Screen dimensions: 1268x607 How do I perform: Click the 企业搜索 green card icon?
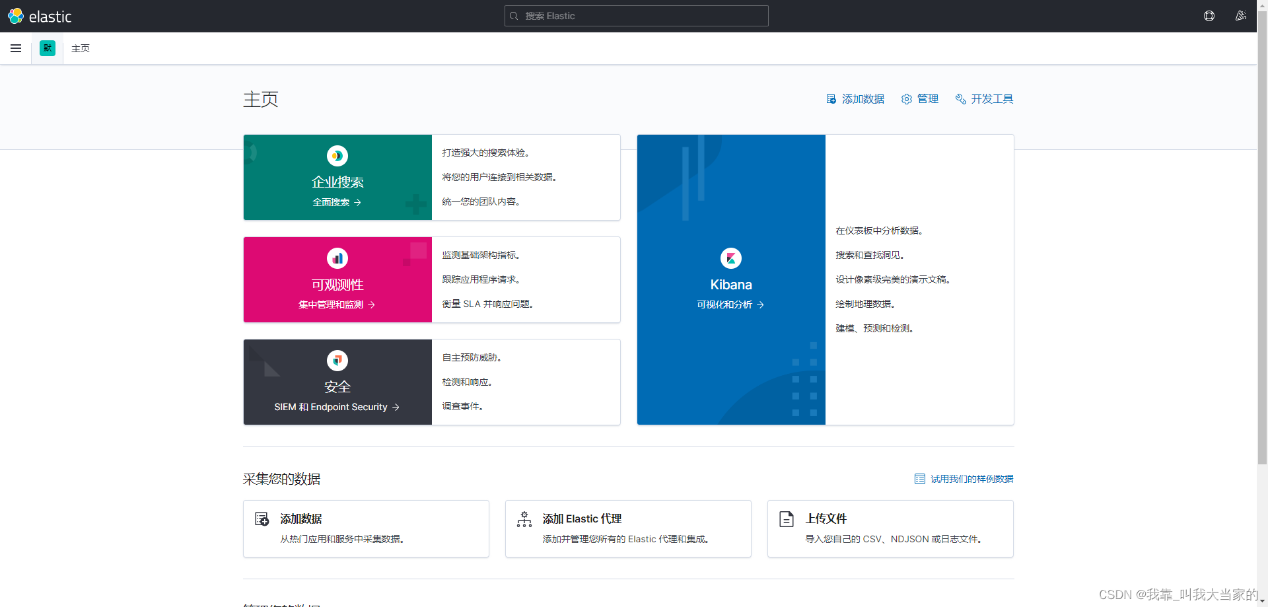click(x=337, y=155)
